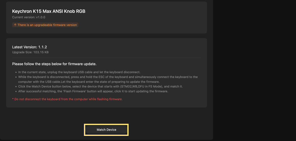Click blank space right of Latest Version
296x141 pixels.
tap(127, 47)
